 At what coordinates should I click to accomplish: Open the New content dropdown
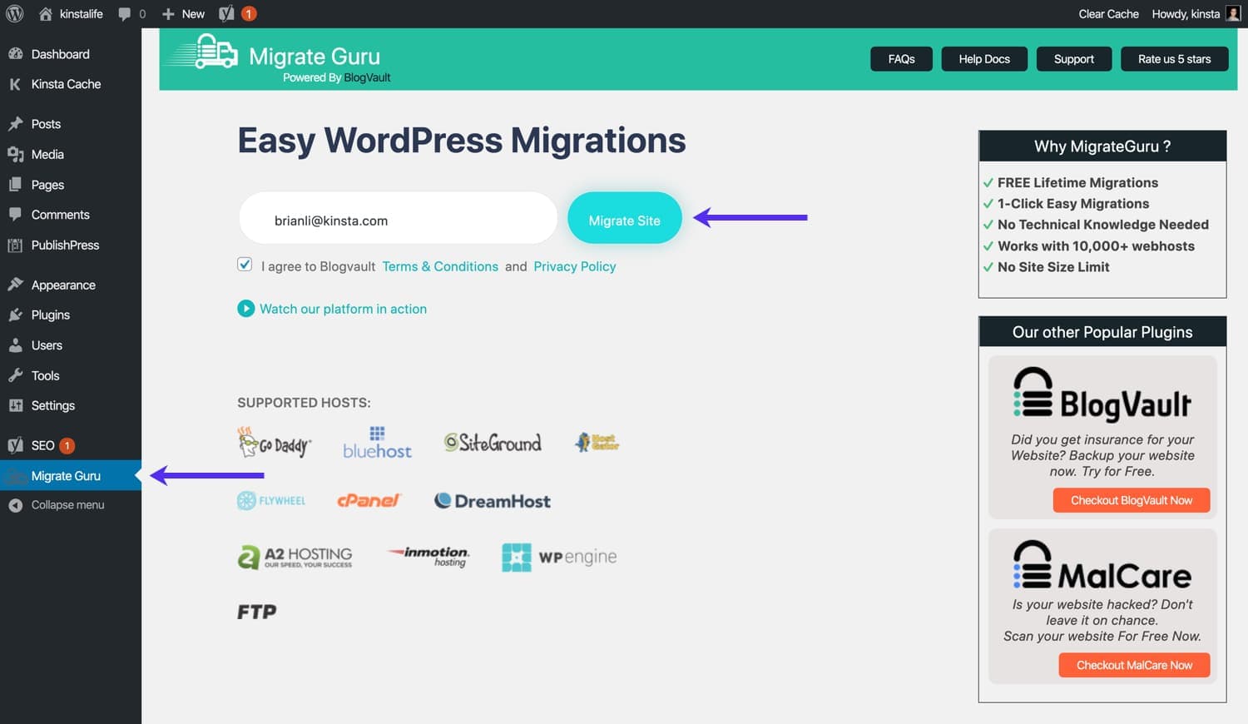(x=181, y=13)
